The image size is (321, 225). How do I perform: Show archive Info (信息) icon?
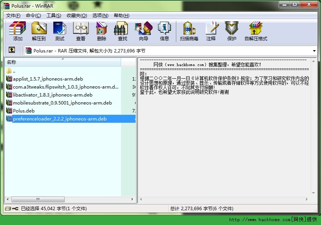pyautogui.click(x=164, y=31)
